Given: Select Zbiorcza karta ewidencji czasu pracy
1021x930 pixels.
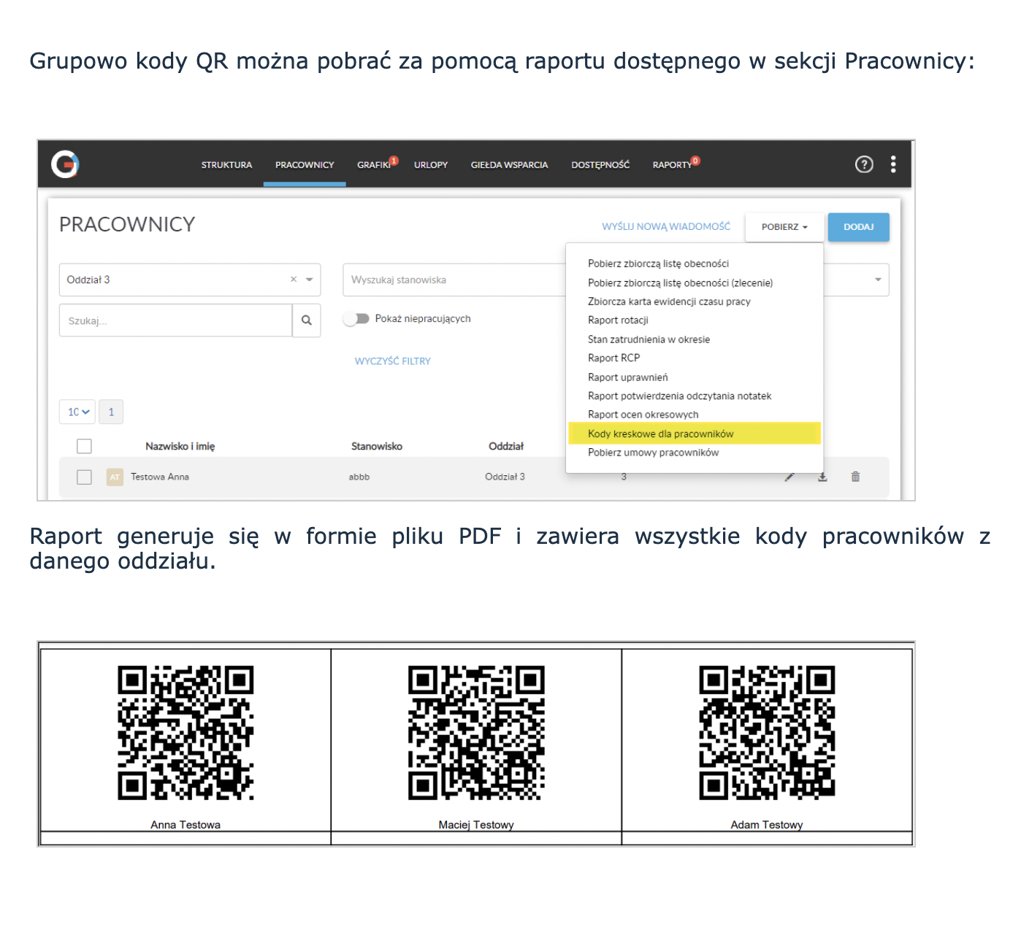Looking at the screenshot, I should coord(669,301).
